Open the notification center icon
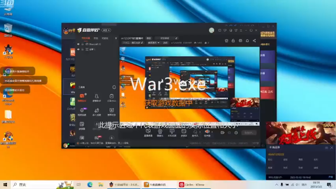The height and width of the screenshot is (189, 336). coord(329,184)
